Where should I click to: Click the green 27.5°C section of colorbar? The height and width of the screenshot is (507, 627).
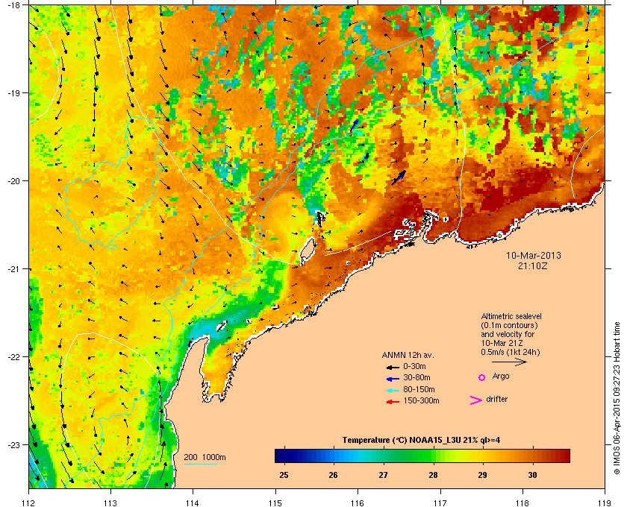[408, 456]
